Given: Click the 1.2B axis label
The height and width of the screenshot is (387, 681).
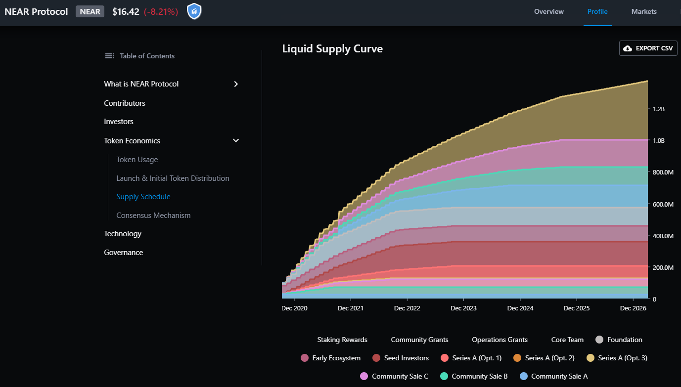Looking at the screenshot, I should tap(659, 109).
